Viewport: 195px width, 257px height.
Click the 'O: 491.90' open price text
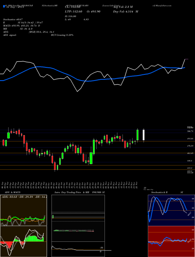[x=93, y=12]
